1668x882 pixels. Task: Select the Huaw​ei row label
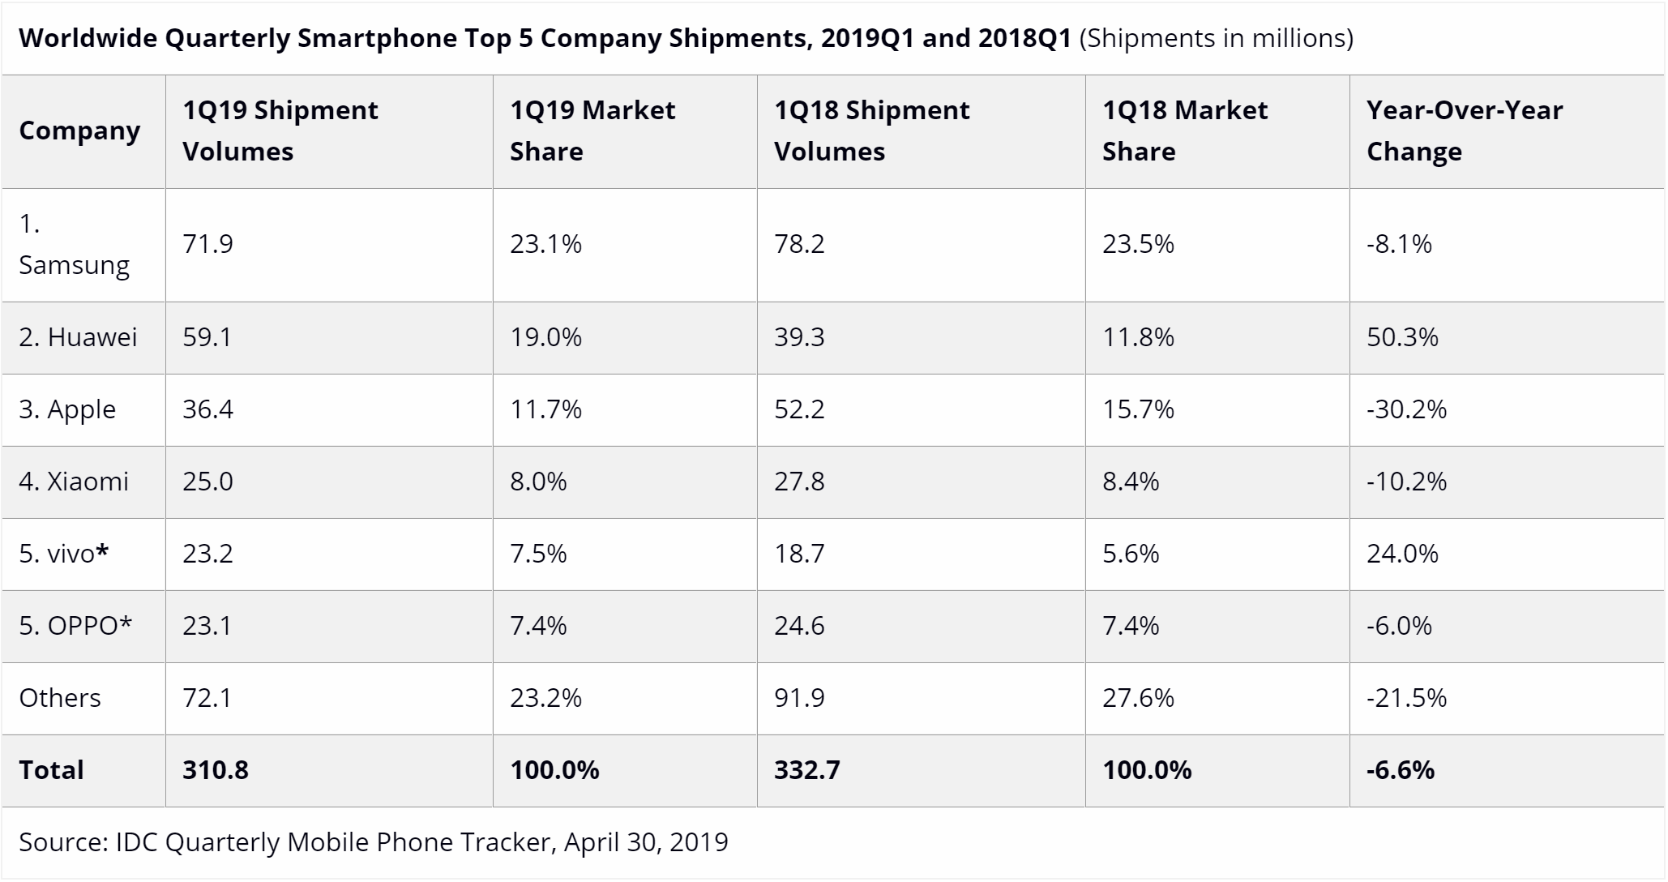tap(78, 337)
